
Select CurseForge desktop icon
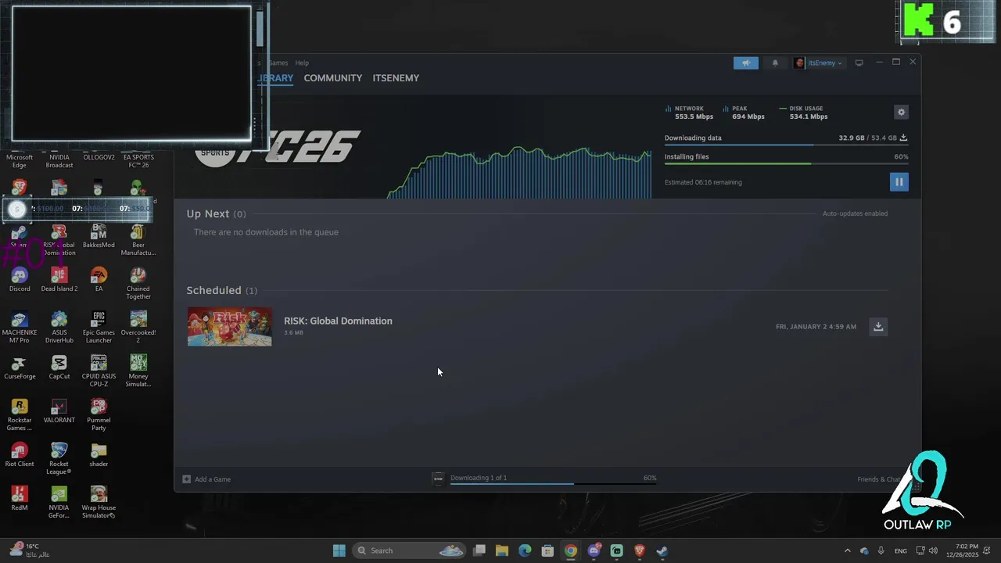coord(20,367)
